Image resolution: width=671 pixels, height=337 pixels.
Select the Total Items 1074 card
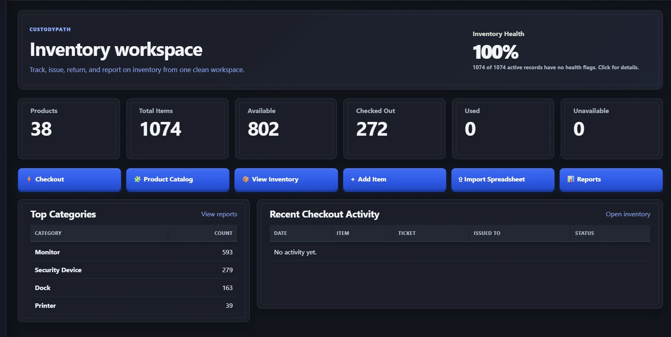pyautogui.click(x=178, y=129)
